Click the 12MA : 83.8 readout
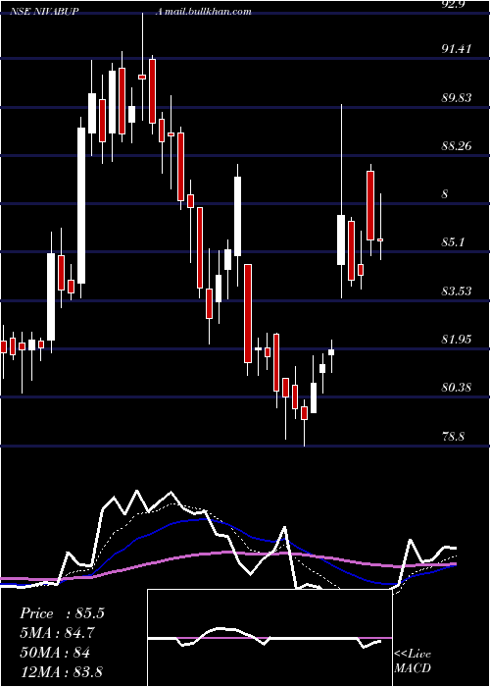490x687 pixels. (x=61, y=671)
